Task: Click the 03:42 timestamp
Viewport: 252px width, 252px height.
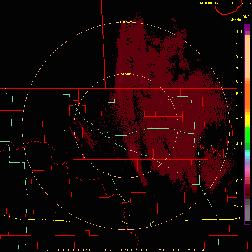Action: 200,250
